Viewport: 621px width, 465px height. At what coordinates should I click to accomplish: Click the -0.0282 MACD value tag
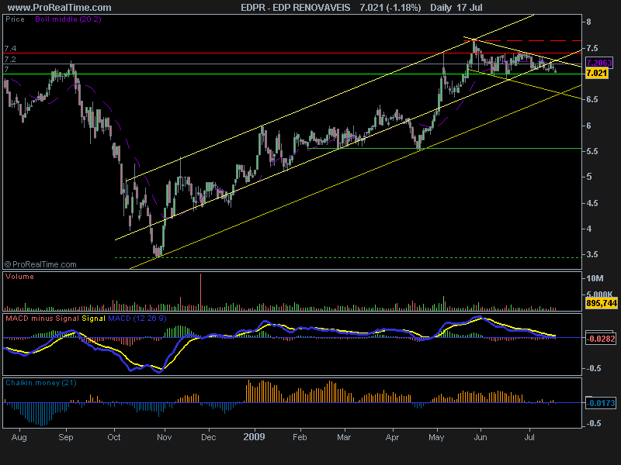point(600,339)
